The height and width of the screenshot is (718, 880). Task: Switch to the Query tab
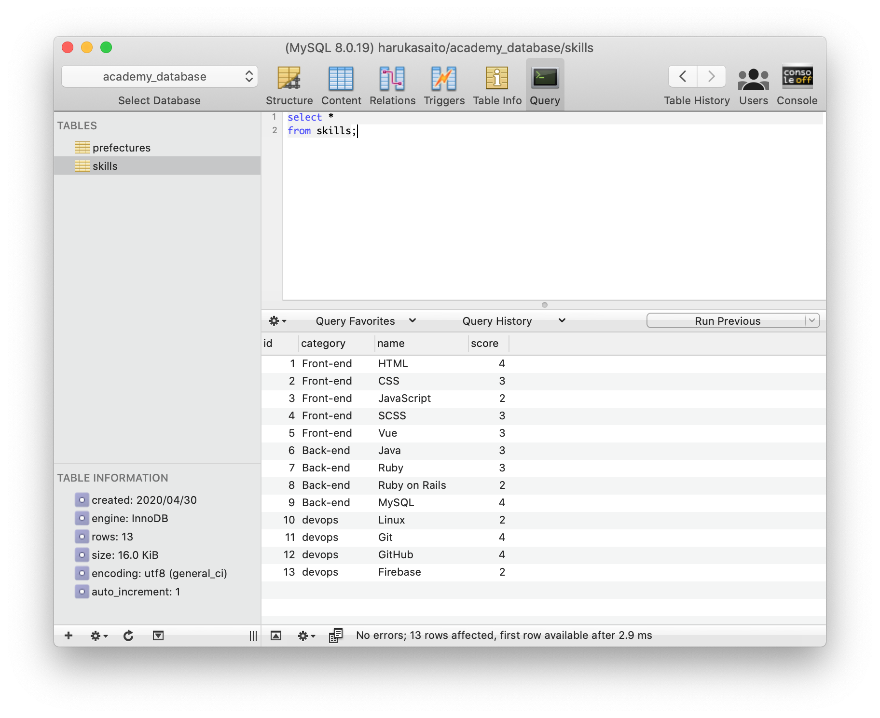[544, 84]
